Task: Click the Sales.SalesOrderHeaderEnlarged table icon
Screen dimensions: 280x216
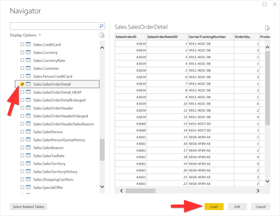Action: coord(28,116)
